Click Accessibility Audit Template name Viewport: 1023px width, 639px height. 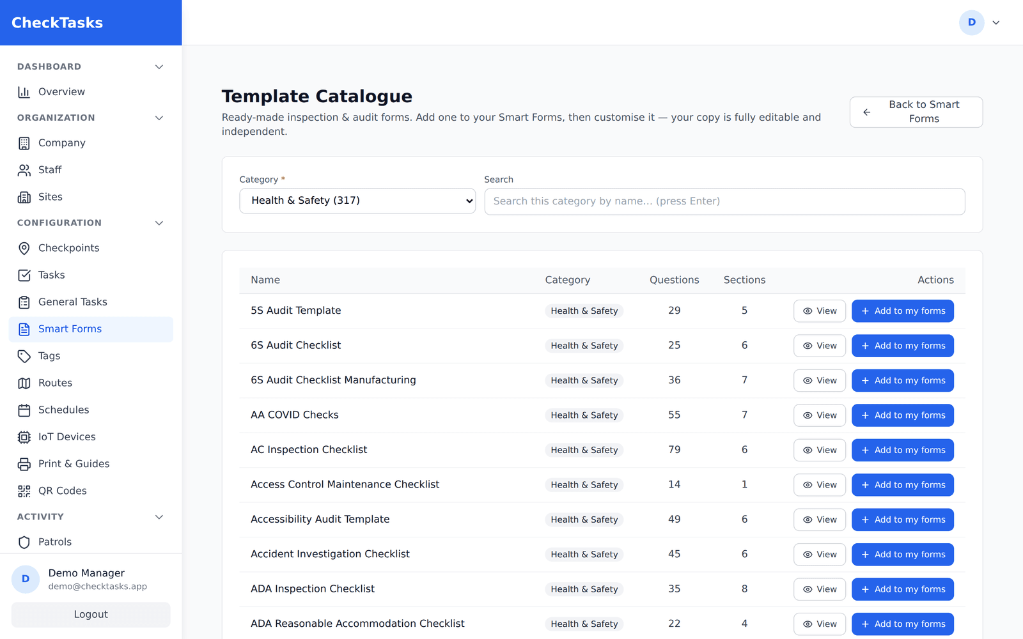tap(320, 520)
